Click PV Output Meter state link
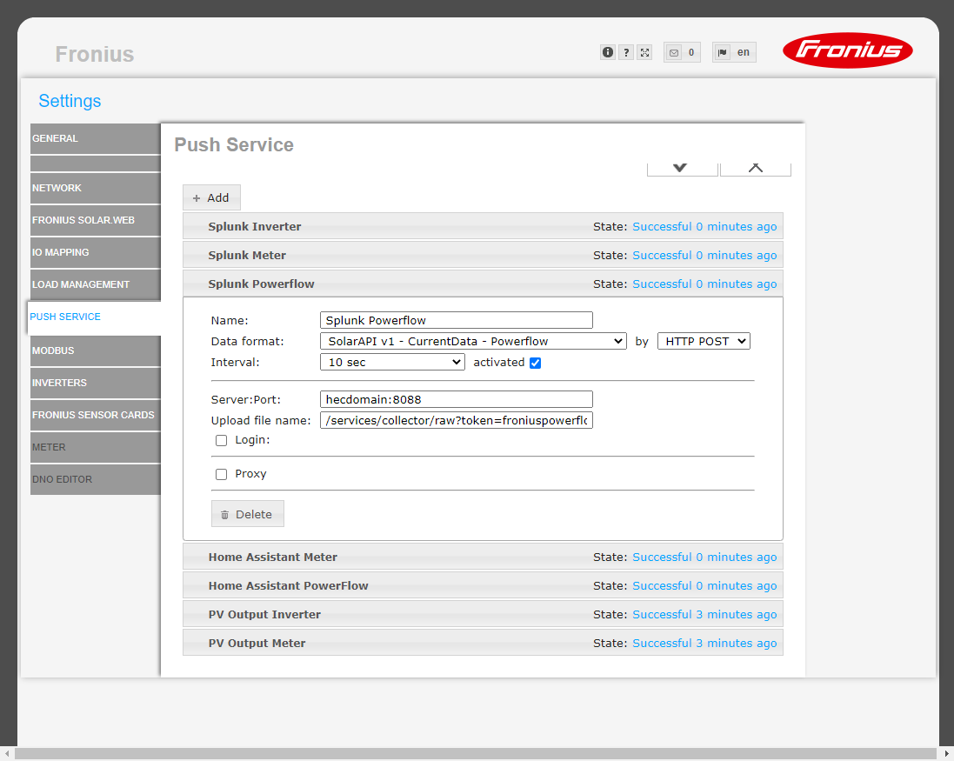 704,643
